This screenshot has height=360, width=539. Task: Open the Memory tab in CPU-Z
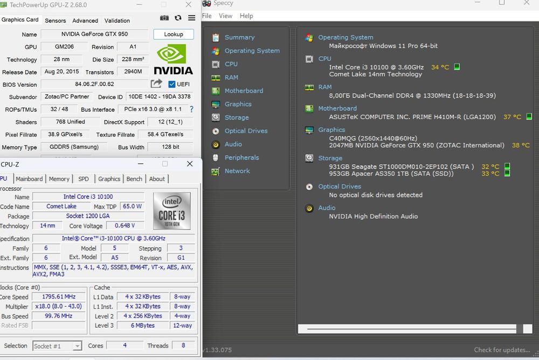pos(59,179)
